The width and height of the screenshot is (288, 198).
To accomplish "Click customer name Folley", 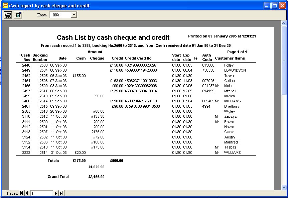I will (x=229, y=65).
